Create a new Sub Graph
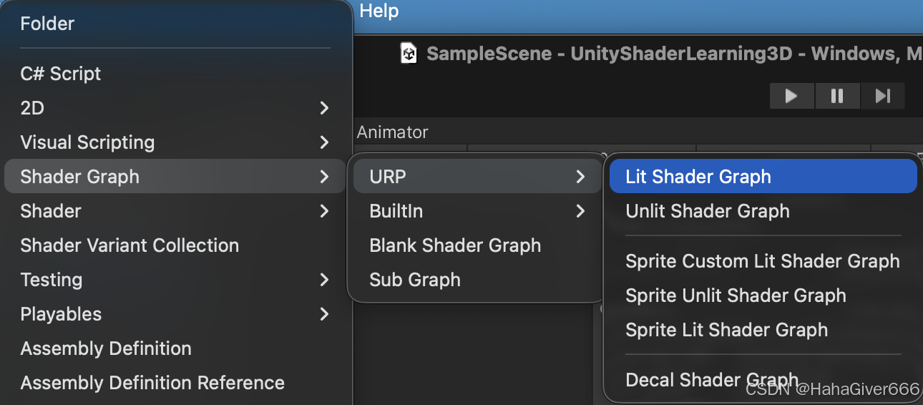The height and width of the screenshot is (405, 923). pyautogui.click(x=415, y=280)
